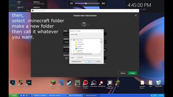Launch the Vegas Pro desktop shortcut
Image resolution: width=173 pixels, height=97 pixels.
click(13, 84)
